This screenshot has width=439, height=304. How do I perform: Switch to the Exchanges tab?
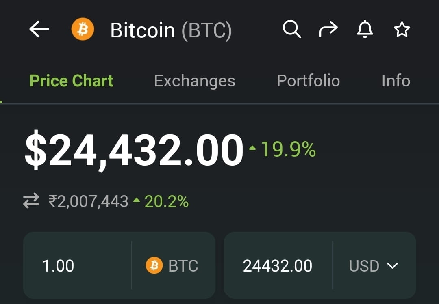pos(194,80)
